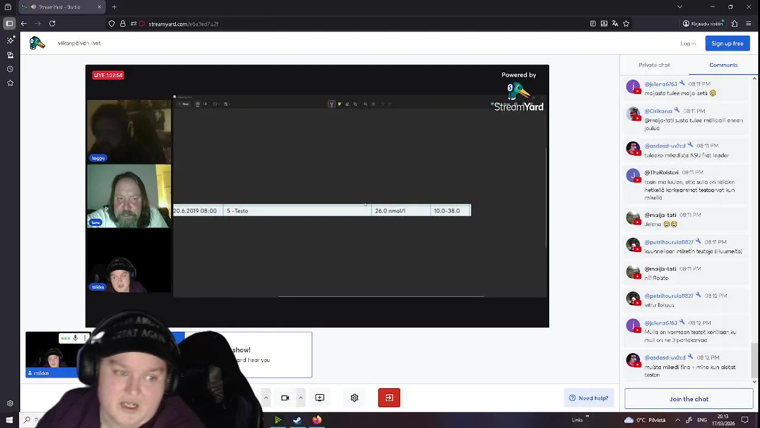
Task: Open camera permission indicator in address bar
Action: (141, 24)
